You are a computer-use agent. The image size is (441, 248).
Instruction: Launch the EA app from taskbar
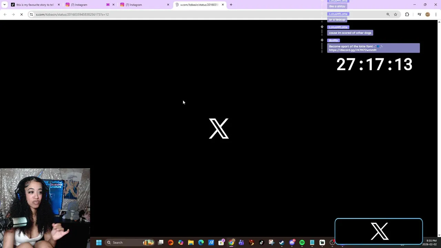[x=171, y=242]
